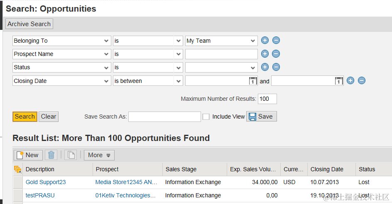Remove the Prospect Name search criterion
The image size is (392, 204).
pyautogui.click(x=276, y=54)
